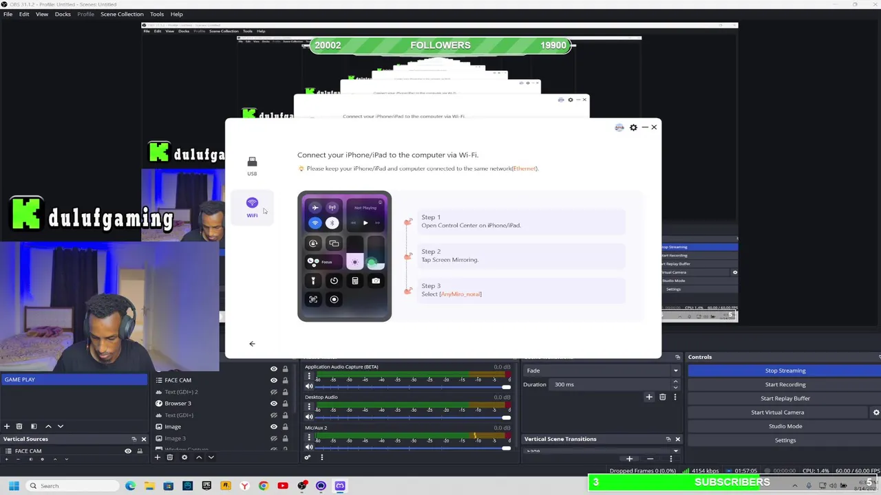Open the Virtual Camera settings gear

coord(876,412)
